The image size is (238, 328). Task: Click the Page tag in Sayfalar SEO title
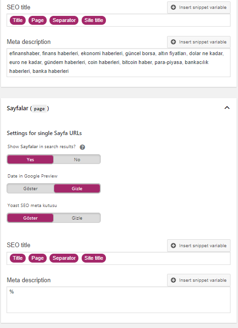[x=37, y=258]
